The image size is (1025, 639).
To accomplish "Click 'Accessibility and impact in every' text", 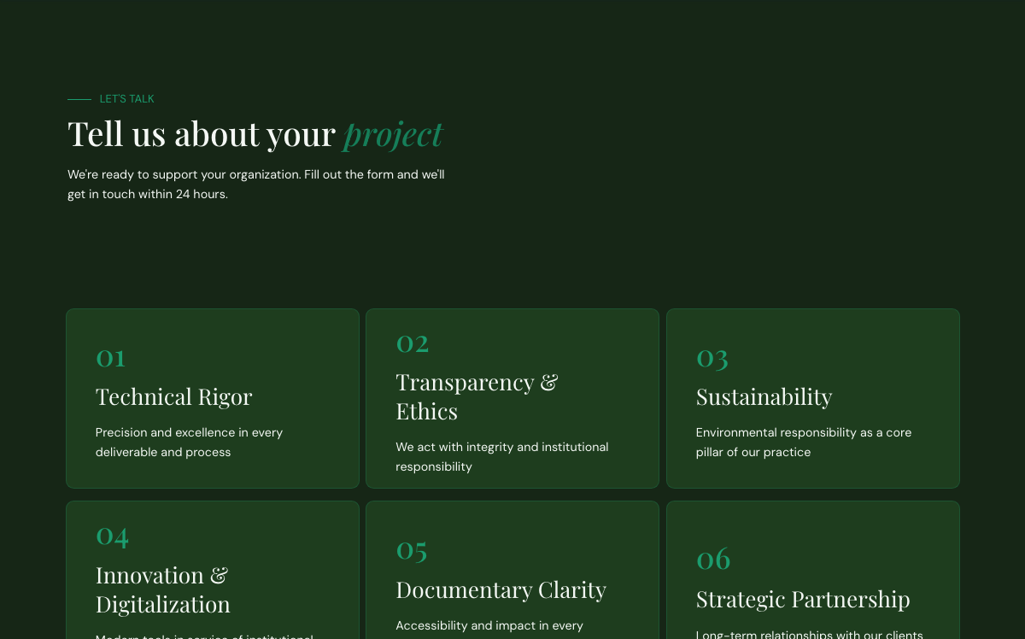I will (x=489, y=625).
